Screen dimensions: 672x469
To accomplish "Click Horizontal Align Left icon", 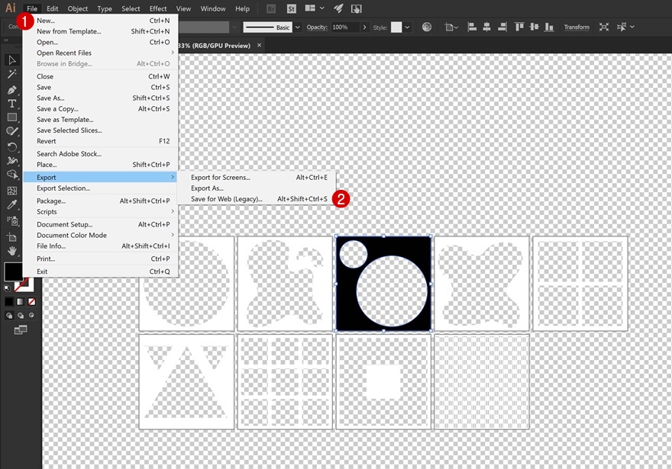I will coord(472,27).
